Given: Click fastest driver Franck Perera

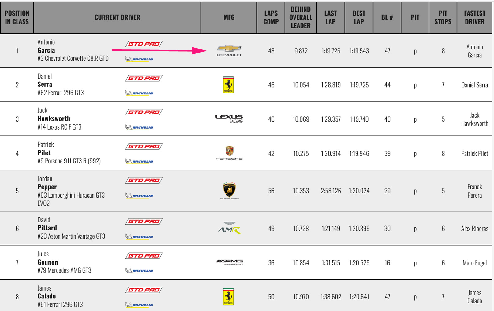Looking at the screenshot, I should click(x=474, y=191).
